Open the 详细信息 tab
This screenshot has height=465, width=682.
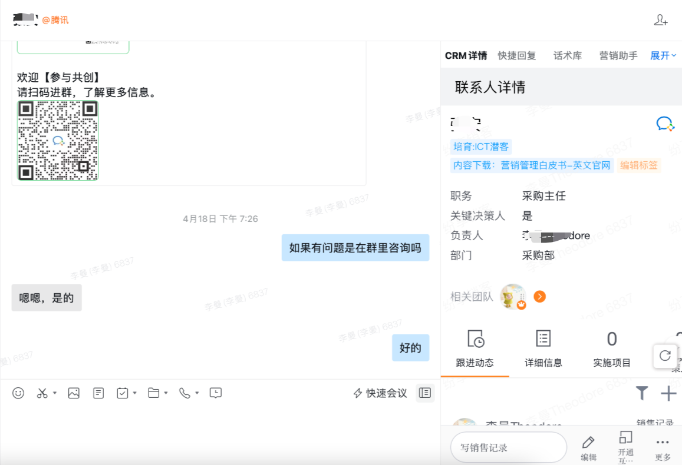[543, 349]
